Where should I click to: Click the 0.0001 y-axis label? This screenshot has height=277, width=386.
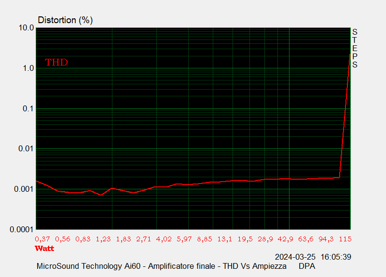click(21, 230)
